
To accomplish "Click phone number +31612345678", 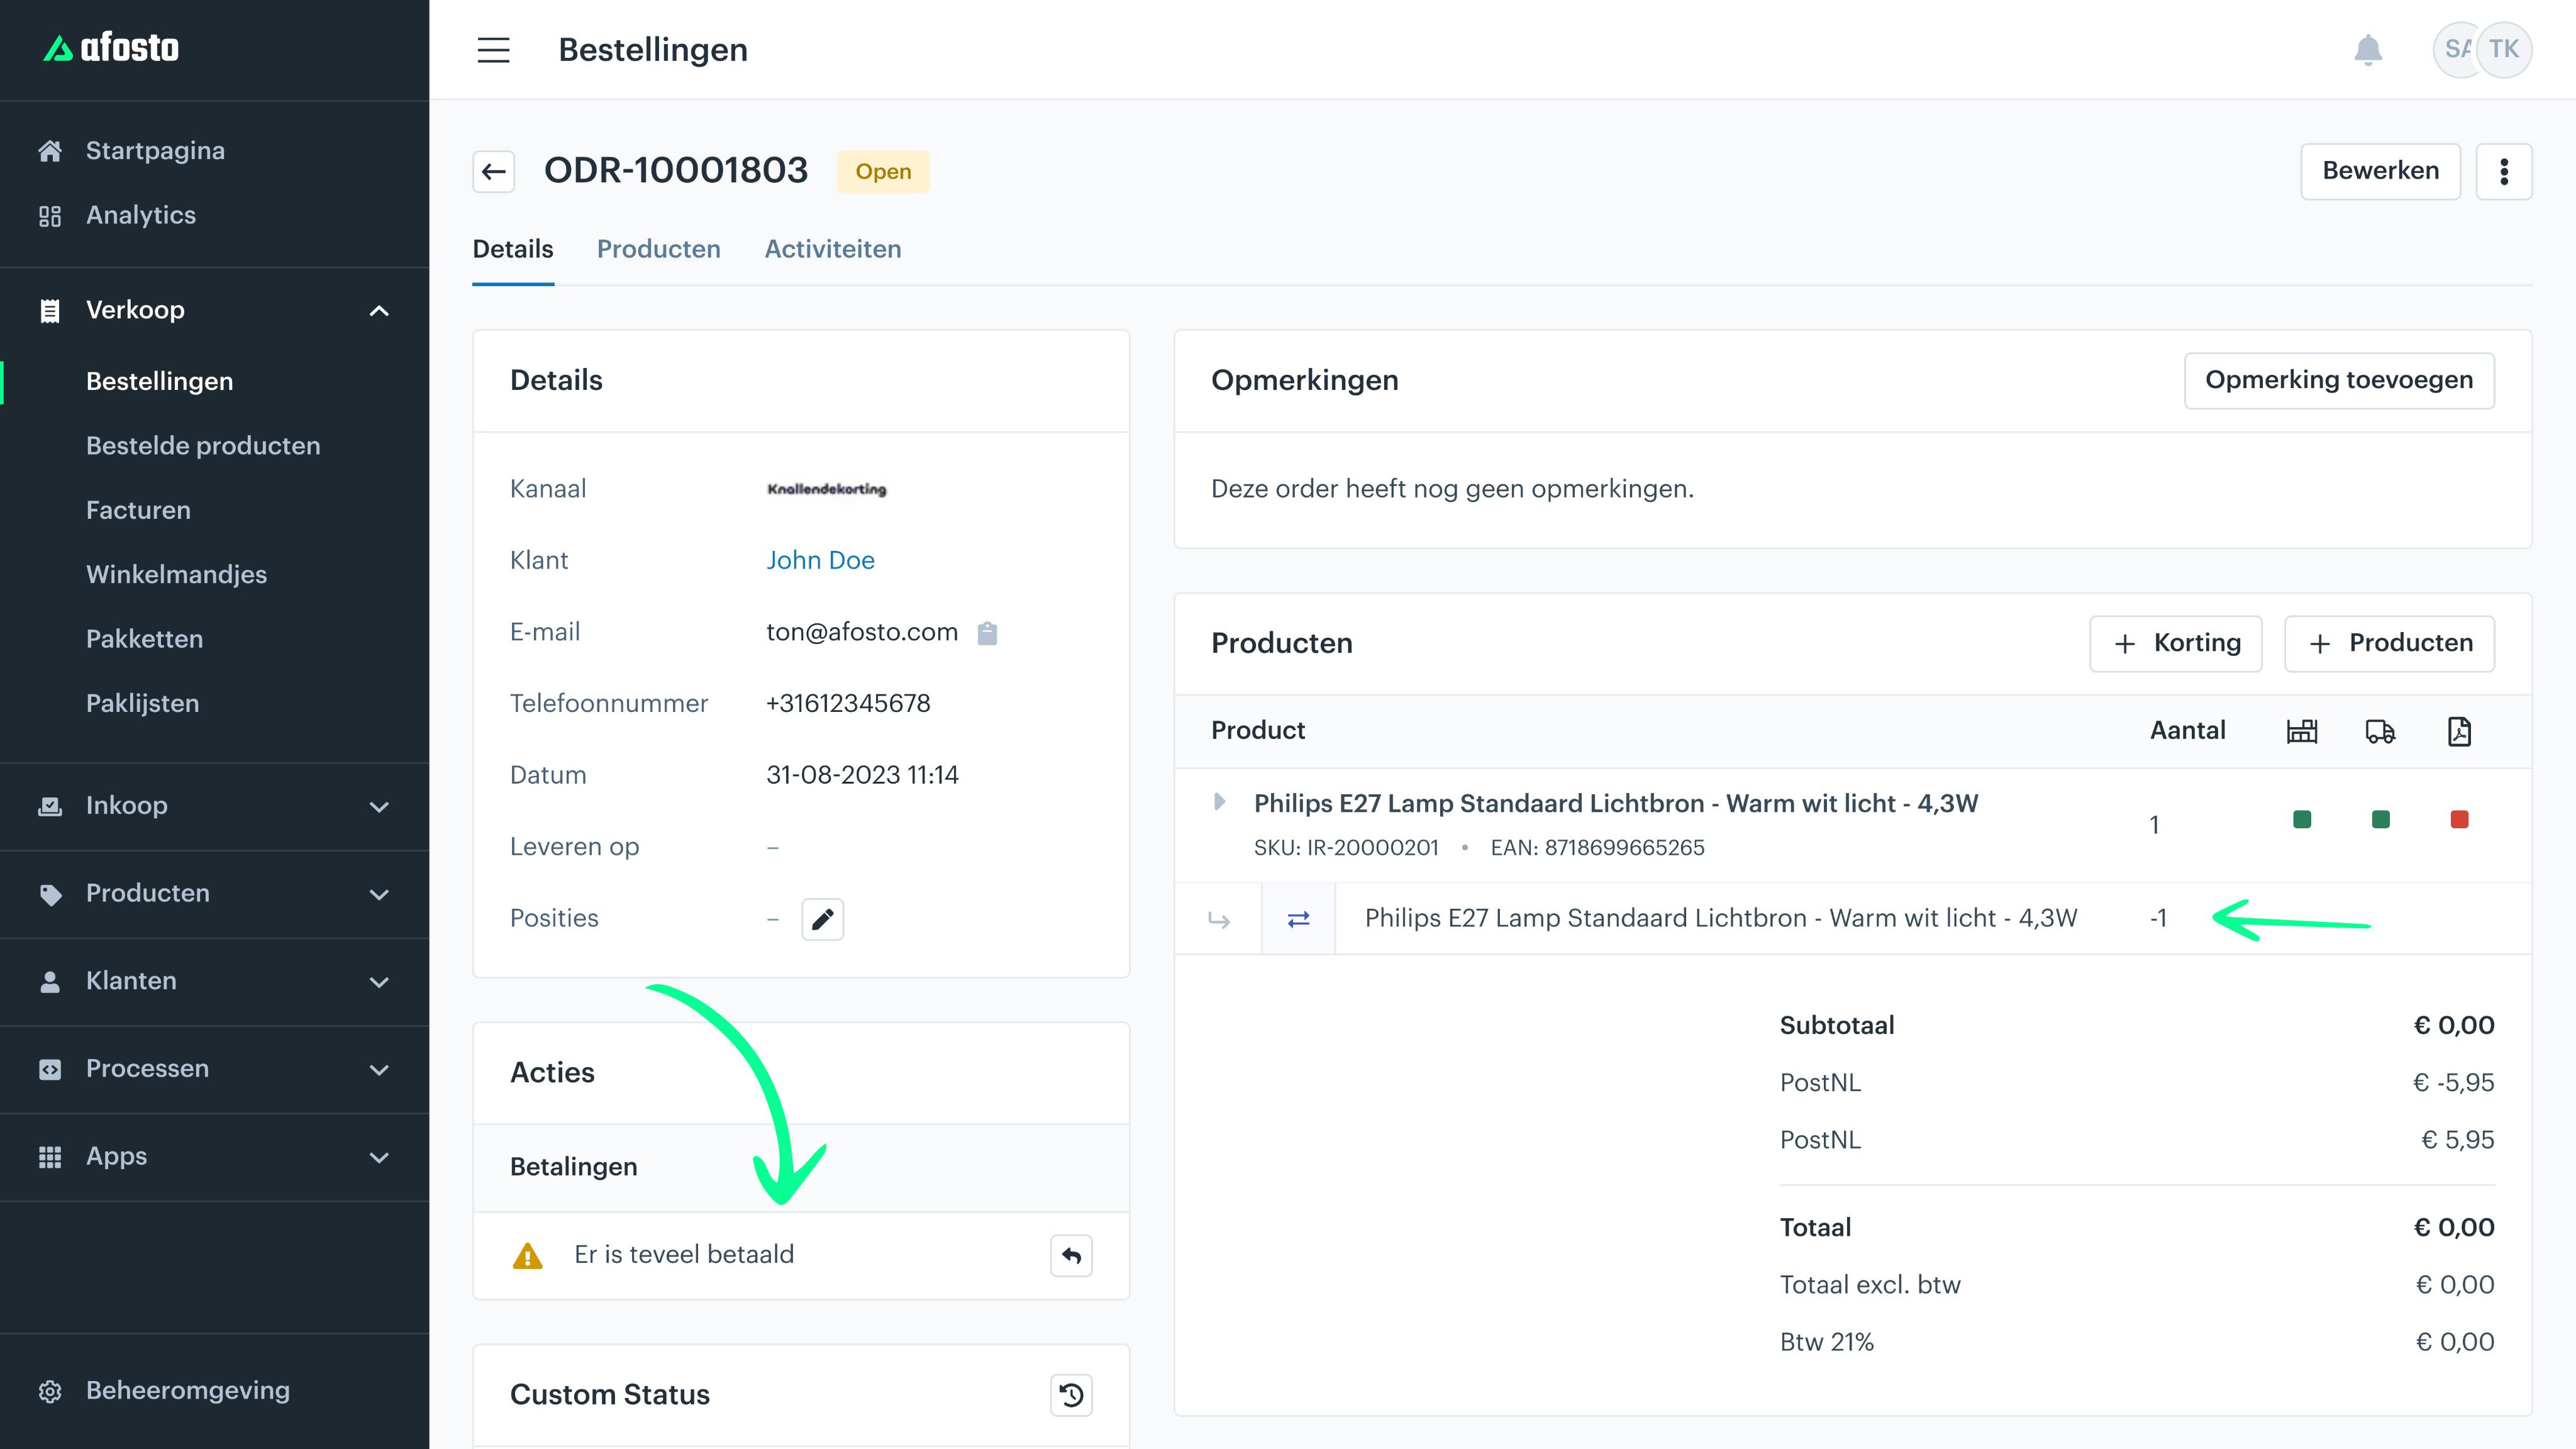I will [848, 704].
